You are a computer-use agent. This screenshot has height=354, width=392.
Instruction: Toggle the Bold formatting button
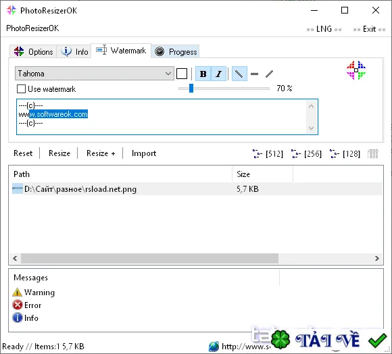pyautogui.click(x=203, y=74)
